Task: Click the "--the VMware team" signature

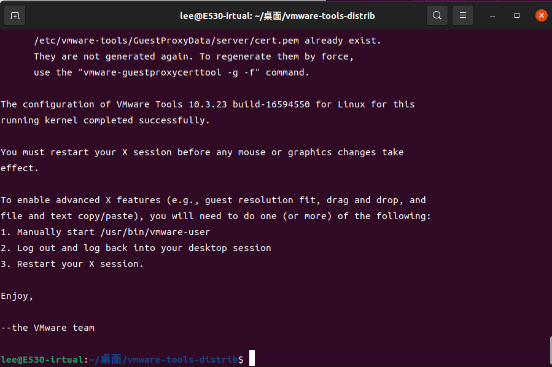Action: [48, 328]
